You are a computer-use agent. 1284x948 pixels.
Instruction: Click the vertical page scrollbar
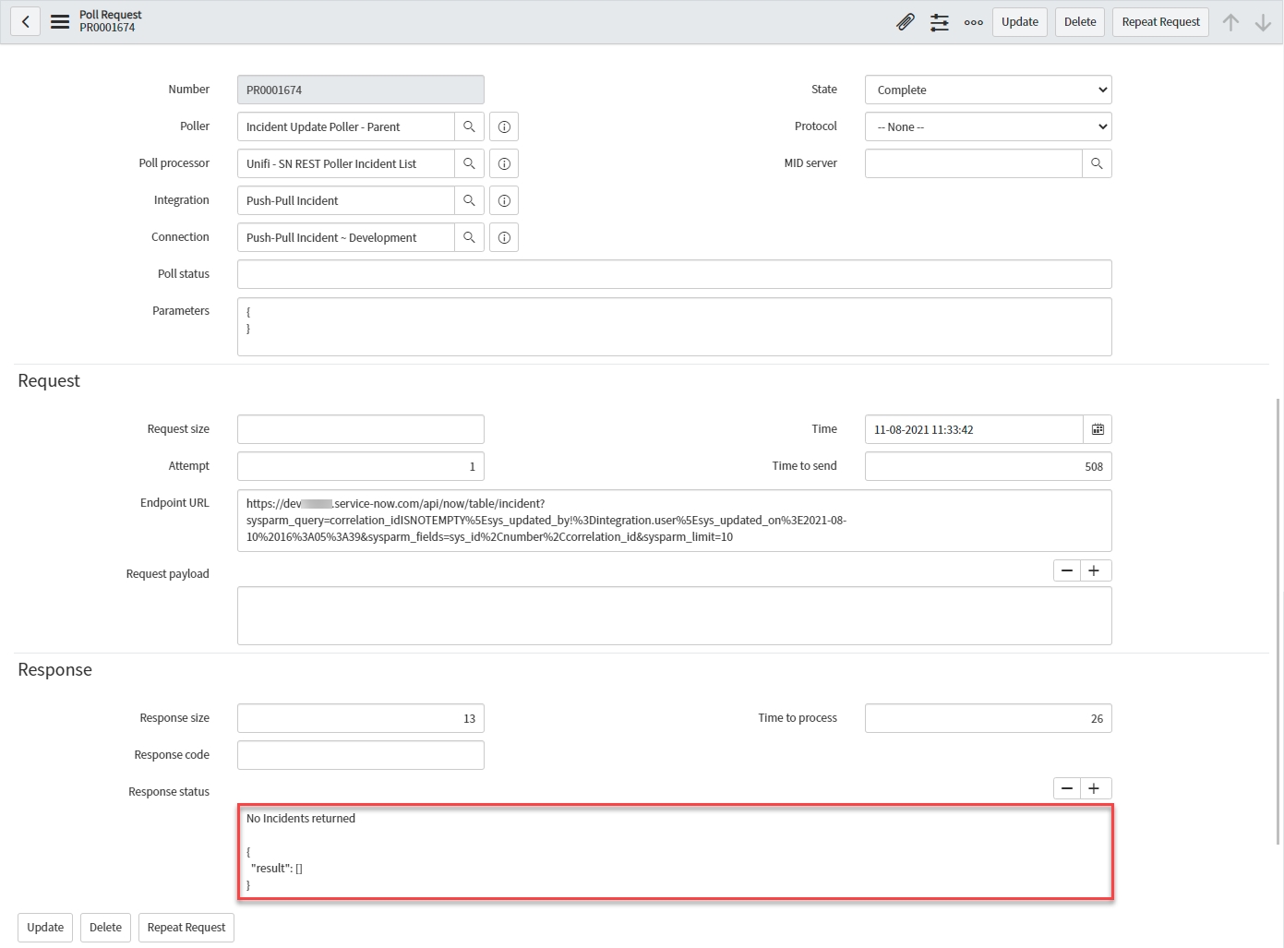pyautogui.click(x=1278, y=618)
